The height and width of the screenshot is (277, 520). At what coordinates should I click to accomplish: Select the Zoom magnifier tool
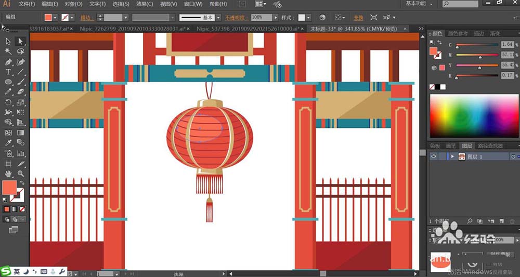pos(21,174)
